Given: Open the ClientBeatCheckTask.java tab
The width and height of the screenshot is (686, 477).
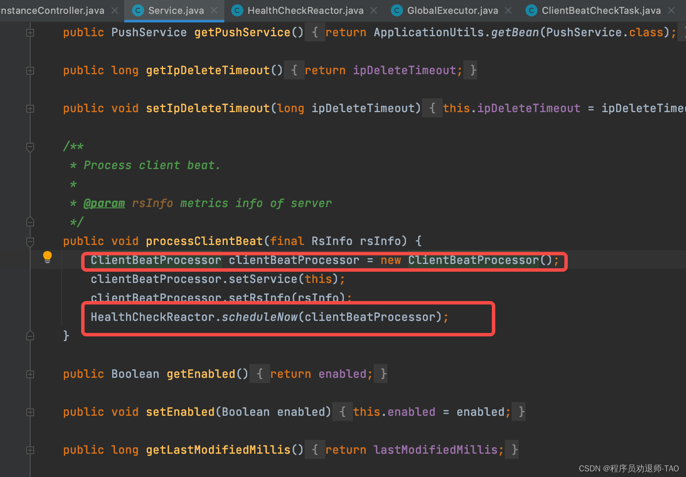Looking at the screenshot, I should (601, 10).
